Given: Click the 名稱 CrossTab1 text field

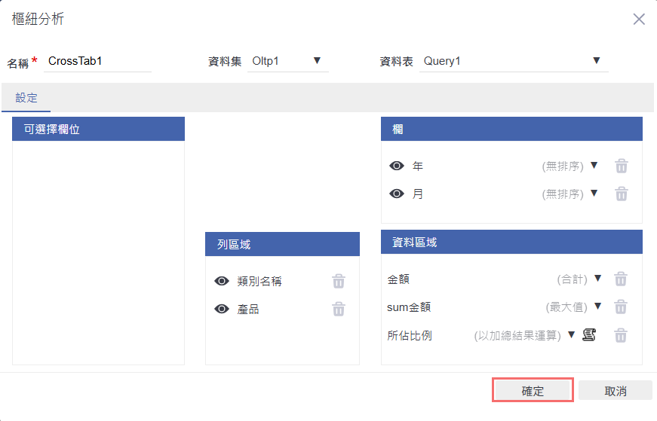Looking at the screenshot, I should (99, 62).
